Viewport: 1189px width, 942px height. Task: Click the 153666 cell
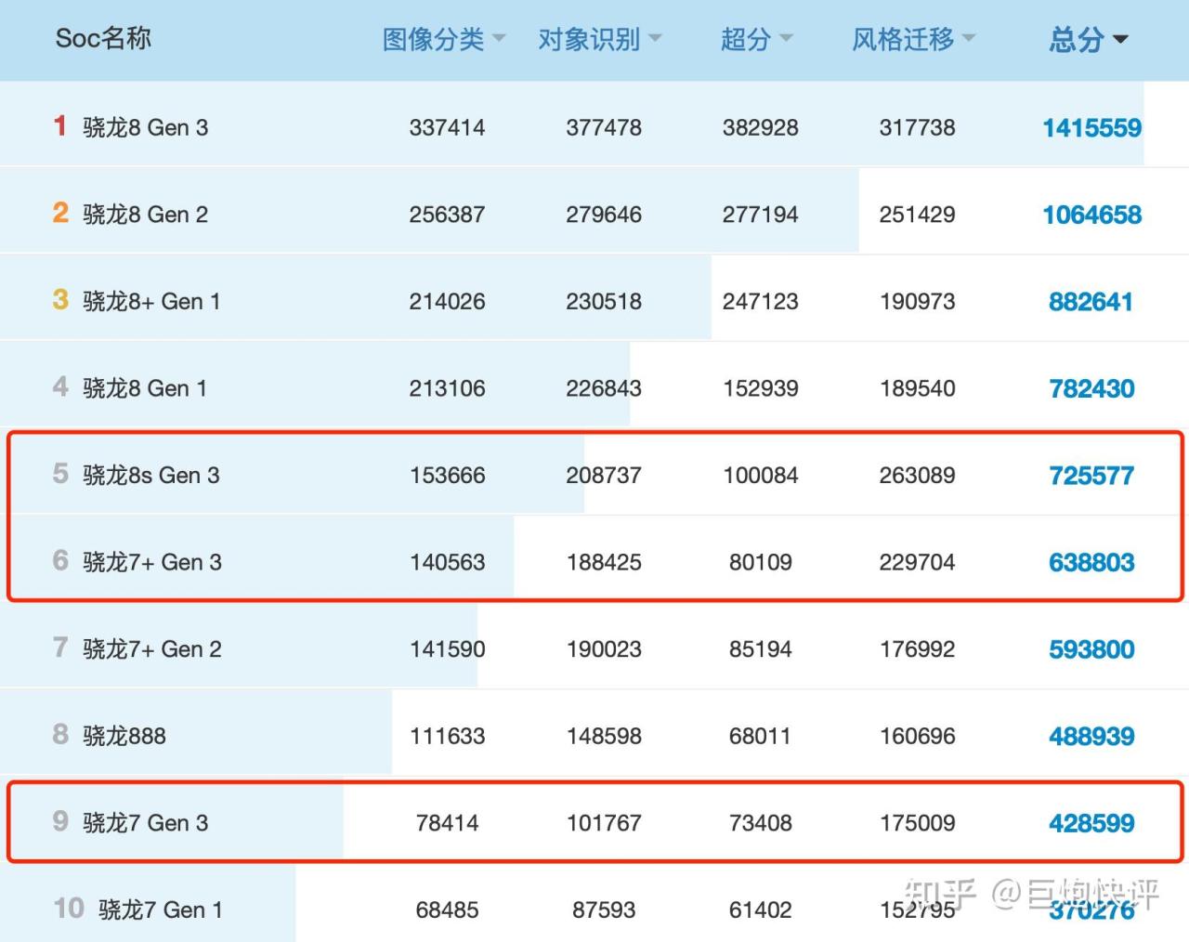click(x=447, y=475)
